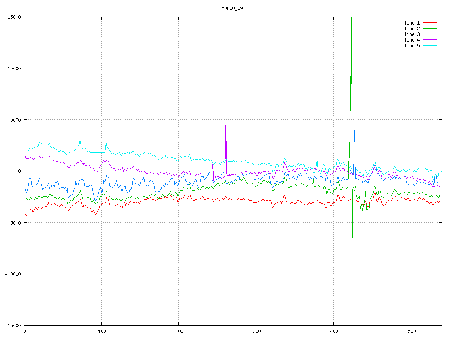Select the 'line 1' legend label
This screenshot has height=337, width=450.
412,23
